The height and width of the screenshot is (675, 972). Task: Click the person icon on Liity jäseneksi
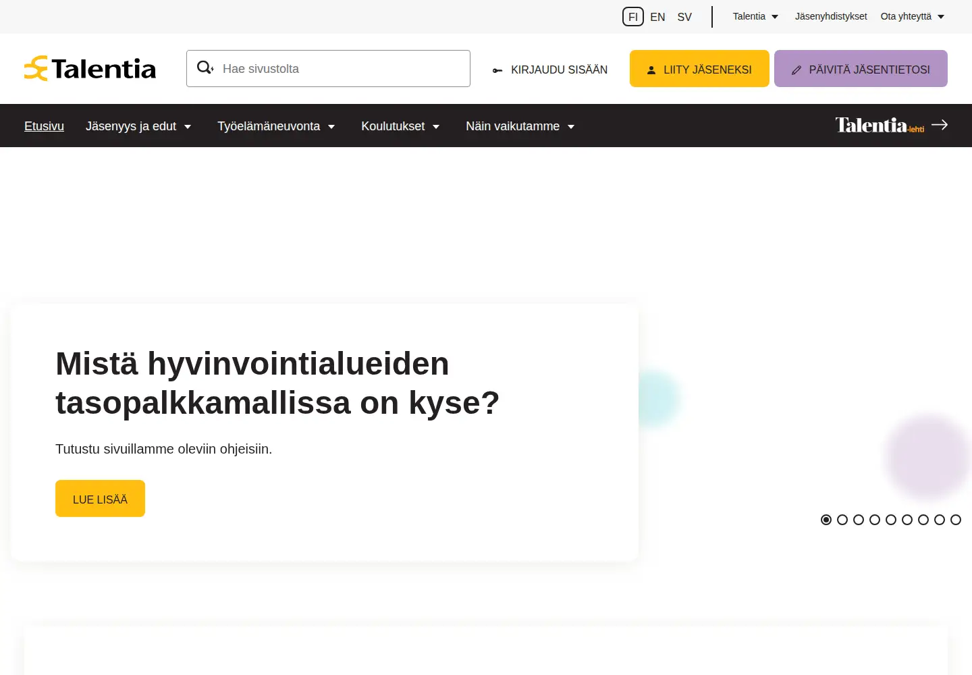pyautogui.click(x=651, y=70)
